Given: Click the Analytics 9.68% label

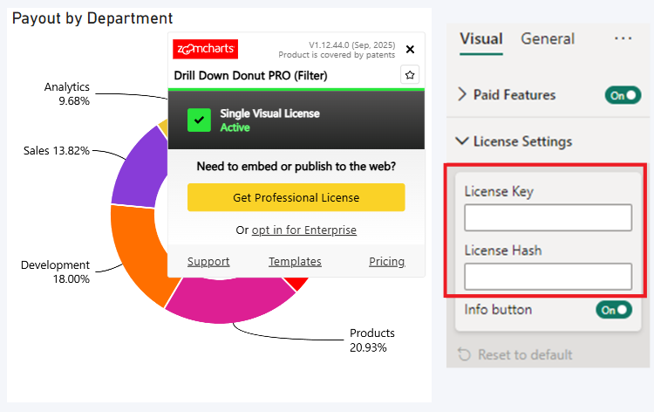Looking at the screenshot, I should click(67, 94).
